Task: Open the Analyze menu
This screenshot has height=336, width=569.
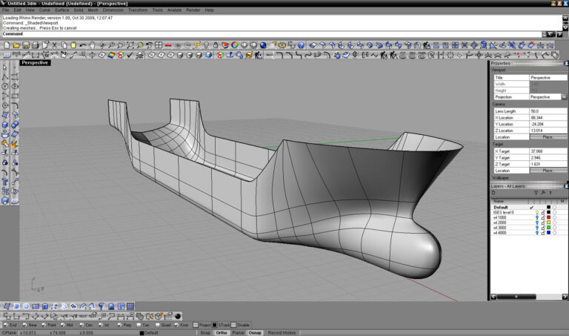Action: pos(176,10)
